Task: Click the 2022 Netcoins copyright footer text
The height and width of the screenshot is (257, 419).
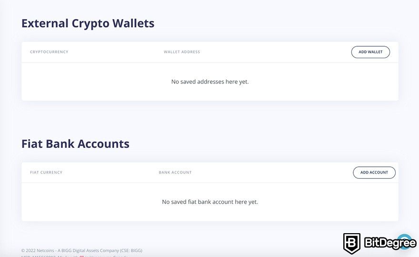Action: pyautogui.click(x=39, y=251)
